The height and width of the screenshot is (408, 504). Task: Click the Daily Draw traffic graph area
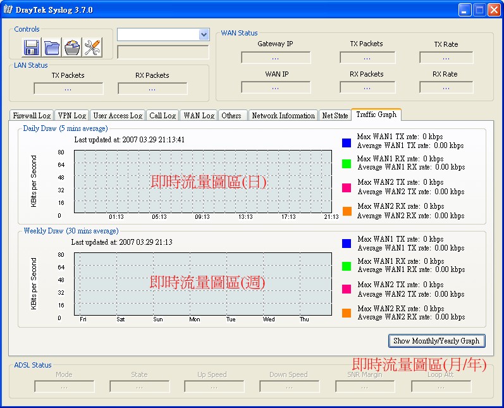tap(203, 182)
